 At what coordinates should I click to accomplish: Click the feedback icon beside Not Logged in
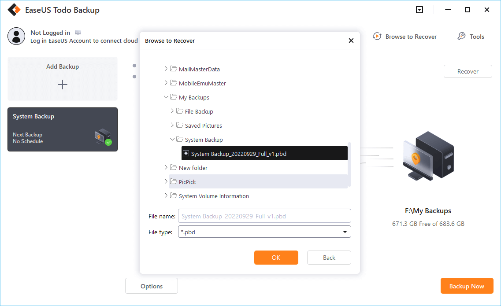78,33
